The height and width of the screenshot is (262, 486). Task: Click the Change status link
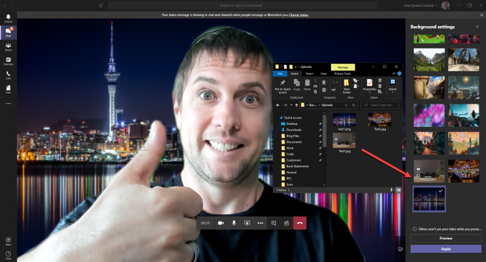click(x=298, y=15)
